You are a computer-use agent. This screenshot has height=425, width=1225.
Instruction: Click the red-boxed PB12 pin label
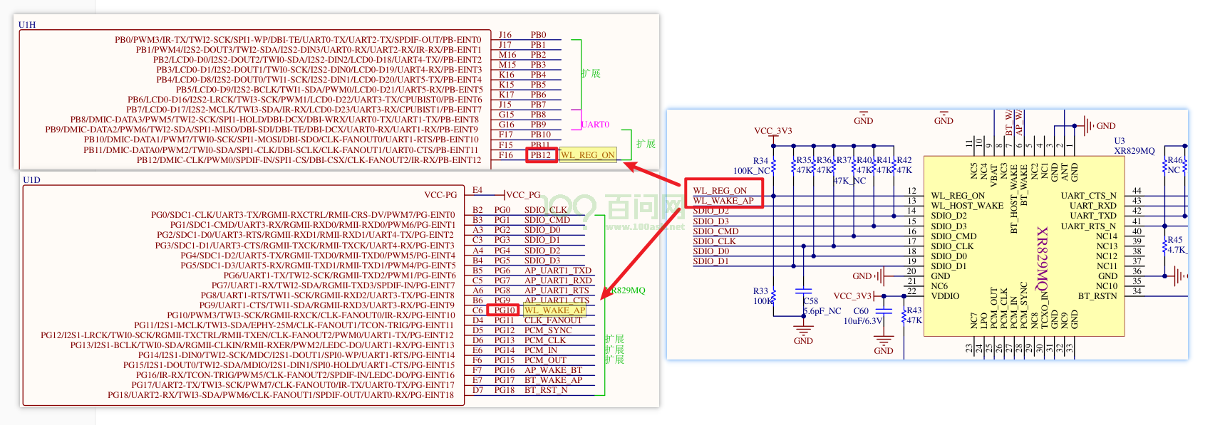(x=541, y=155)
